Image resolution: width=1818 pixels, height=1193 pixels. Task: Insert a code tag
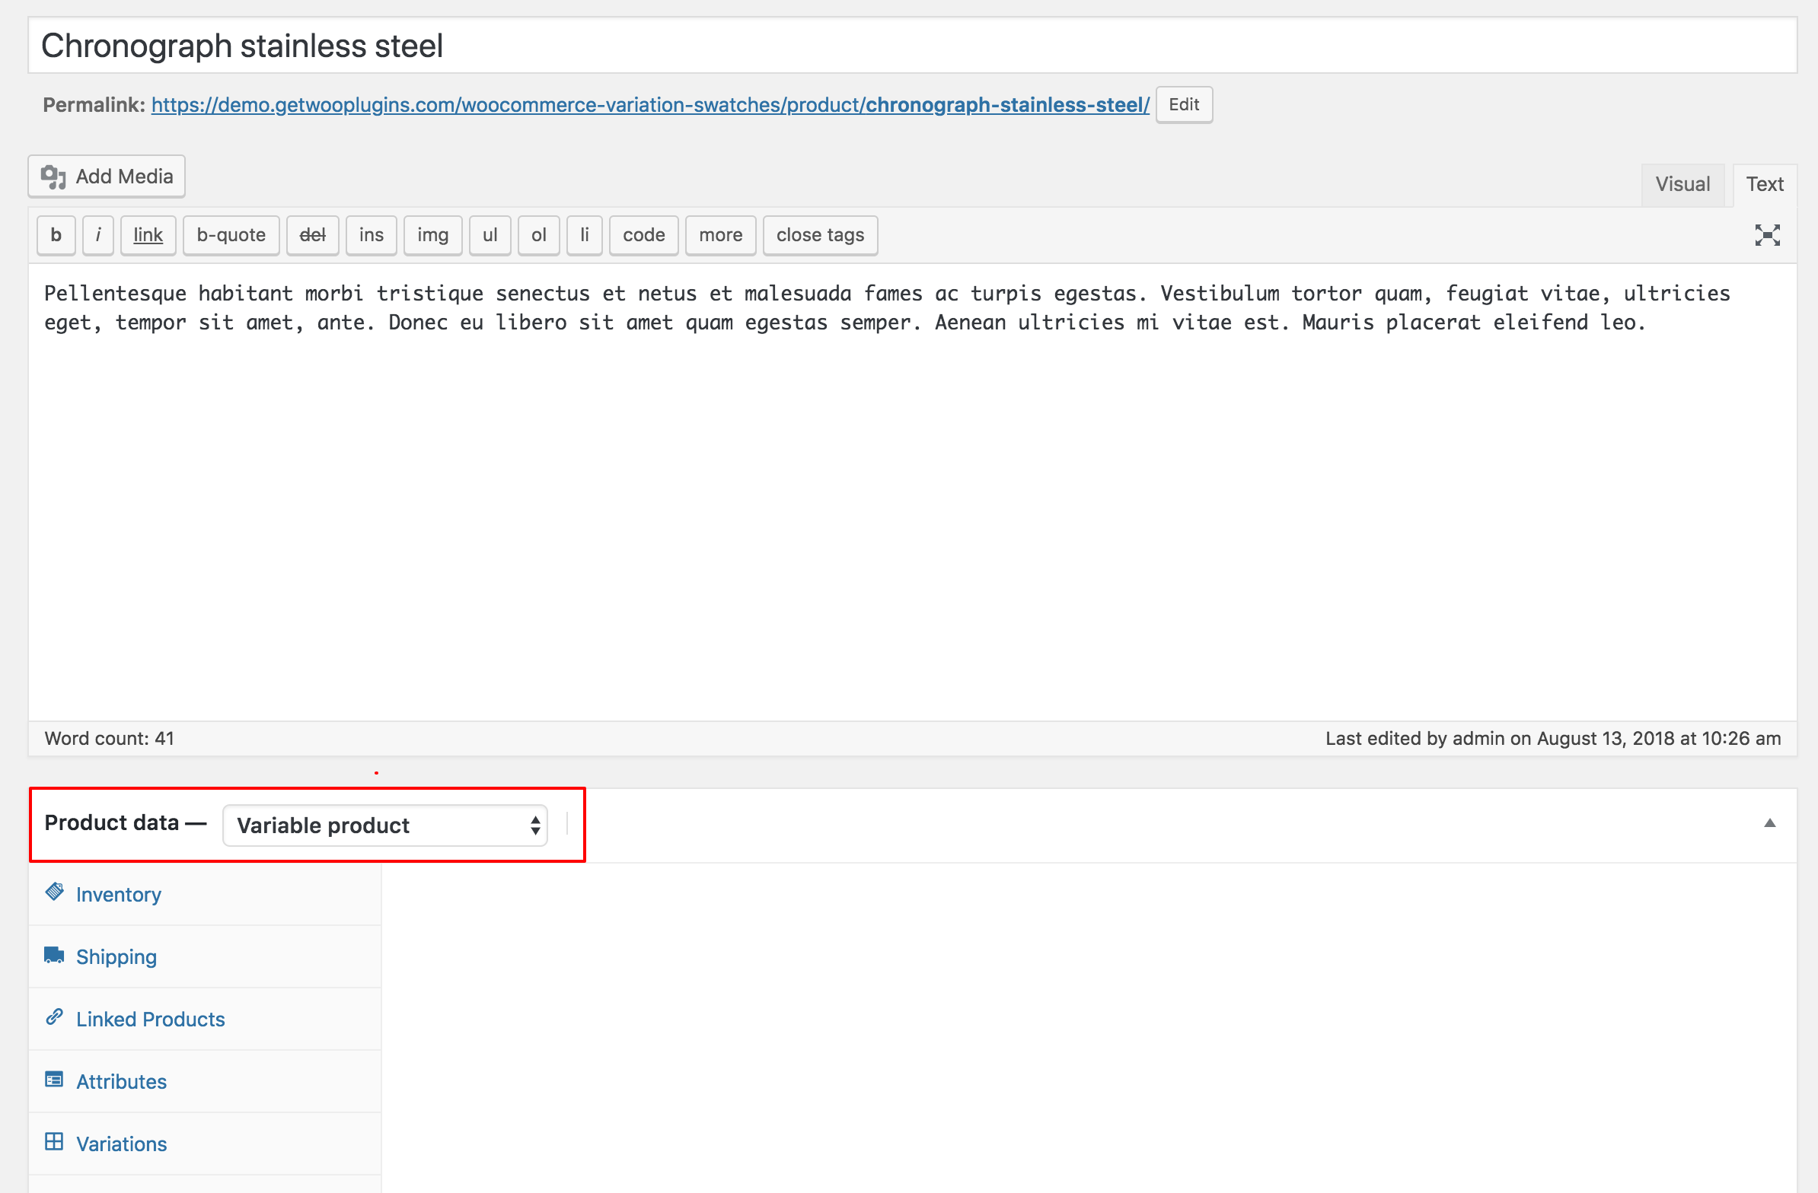pyautogui.click(x=643, y=235)
